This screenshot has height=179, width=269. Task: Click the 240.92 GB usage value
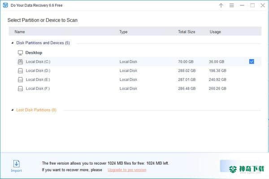pos(217,80)
